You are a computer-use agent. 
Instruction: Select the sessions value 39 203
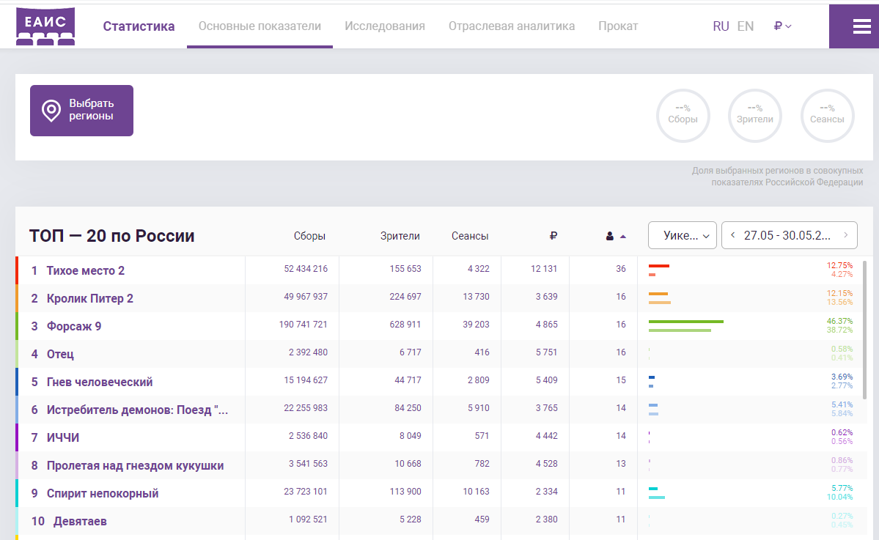pyautogui.click(x=476, y=325)
